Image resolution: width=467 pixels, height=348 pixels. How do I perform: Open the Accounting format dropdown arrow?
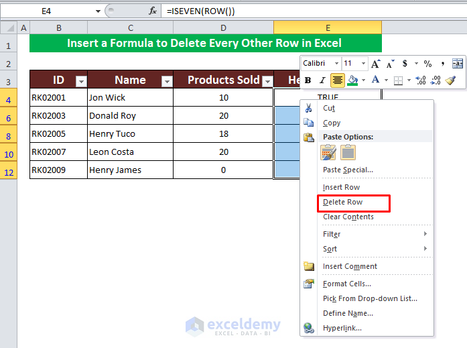coord(416,64)
